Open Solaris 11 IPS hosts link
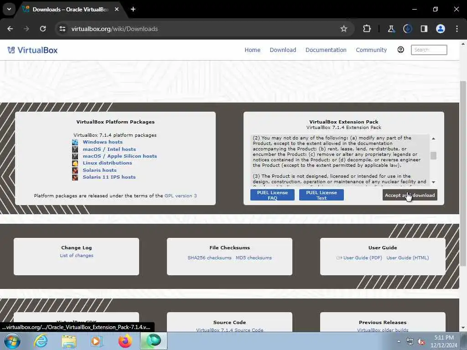 pos(109,177)
